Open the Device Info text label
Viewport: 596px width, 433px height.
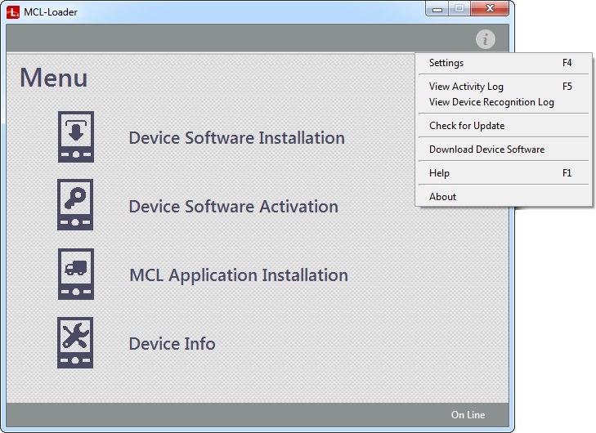[x=172, y=344]
